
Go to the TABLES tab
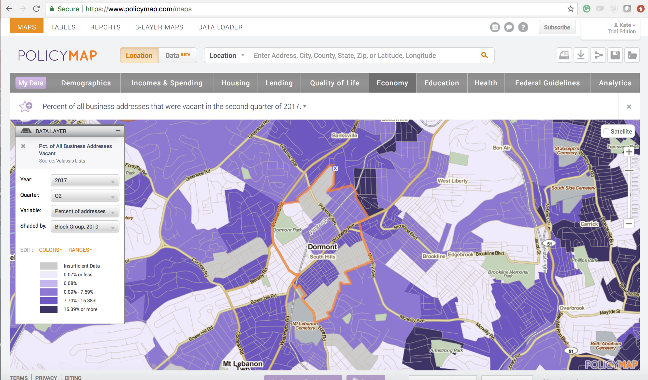point(63,27)
